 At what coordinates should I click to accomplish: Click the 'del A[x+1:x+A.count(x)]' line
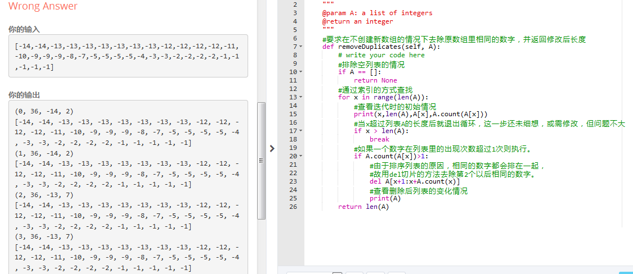(414, 181)
